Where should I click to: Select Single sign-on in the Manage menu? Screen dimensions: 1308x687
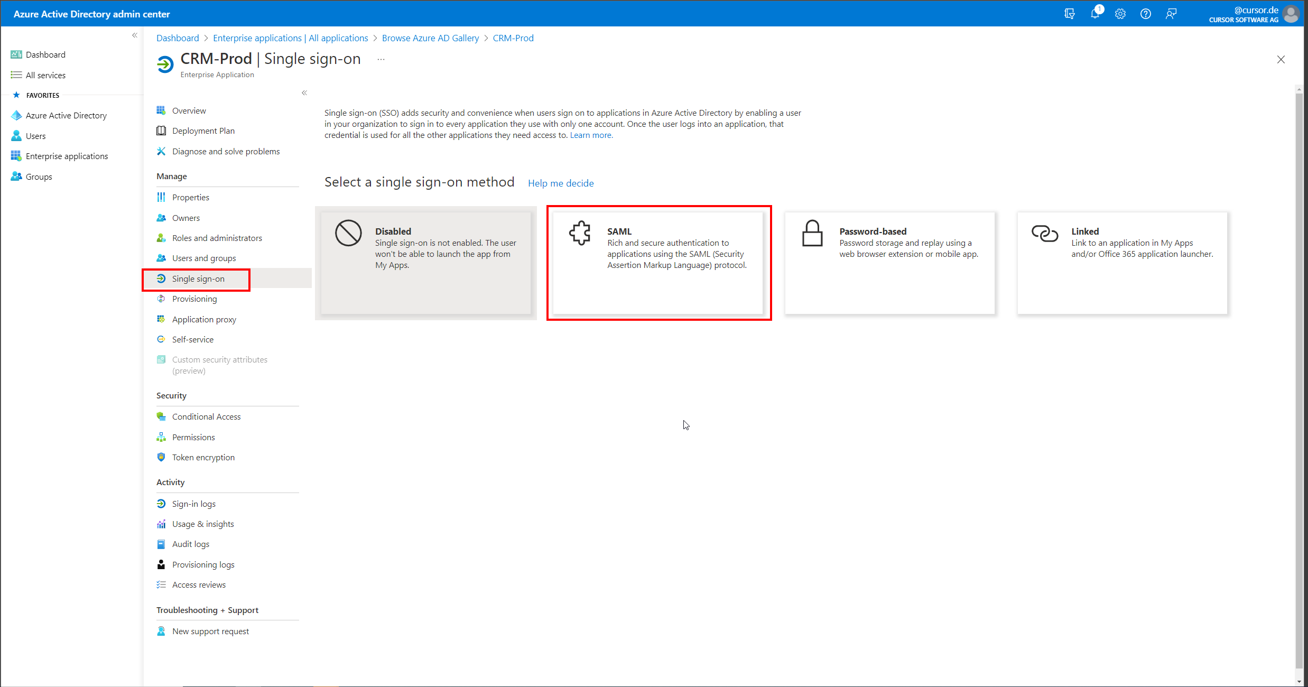tap(198, 278)
